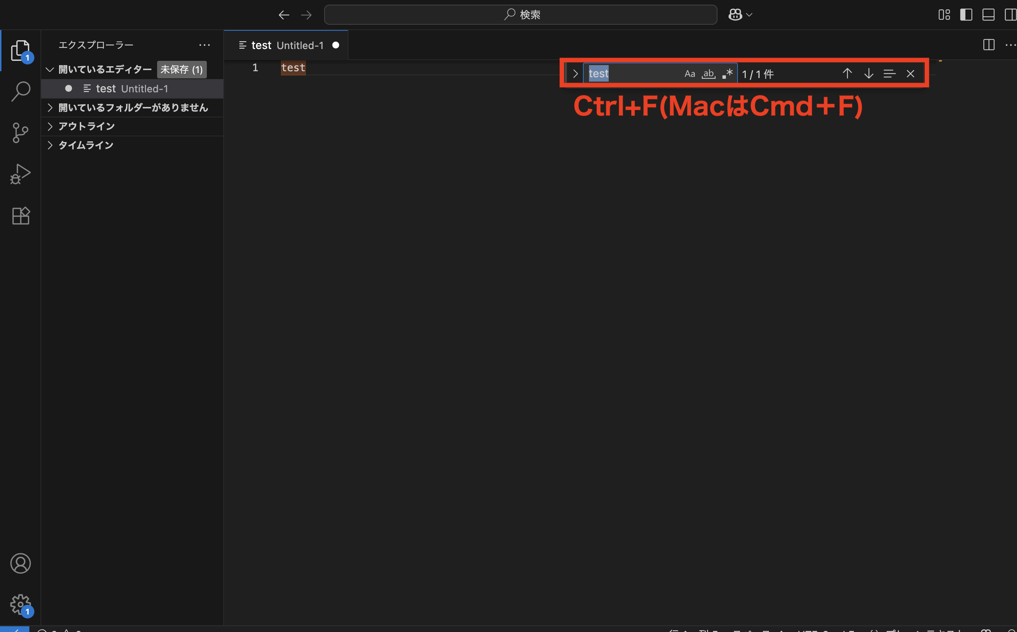
Task: Go to previous match arrow
Action: [847, 74]
